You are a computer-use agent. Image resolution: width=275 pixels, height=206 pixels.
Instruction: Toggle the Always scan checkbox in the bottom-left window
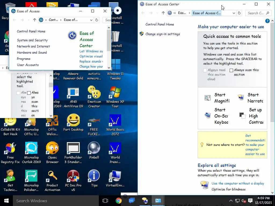[29, 93]
